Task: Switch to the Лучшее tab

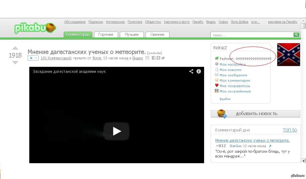Action: click(x=131, y=35)
